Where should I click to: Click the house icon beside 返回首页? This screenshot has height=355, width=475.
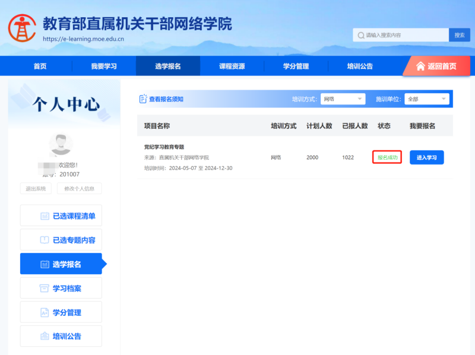(420, 66)
